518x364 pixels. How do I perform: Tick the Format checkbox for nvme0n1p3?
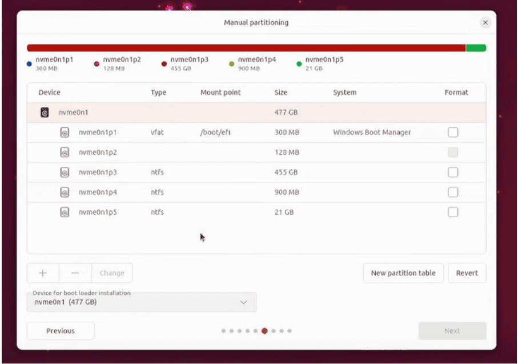point(452,173)
